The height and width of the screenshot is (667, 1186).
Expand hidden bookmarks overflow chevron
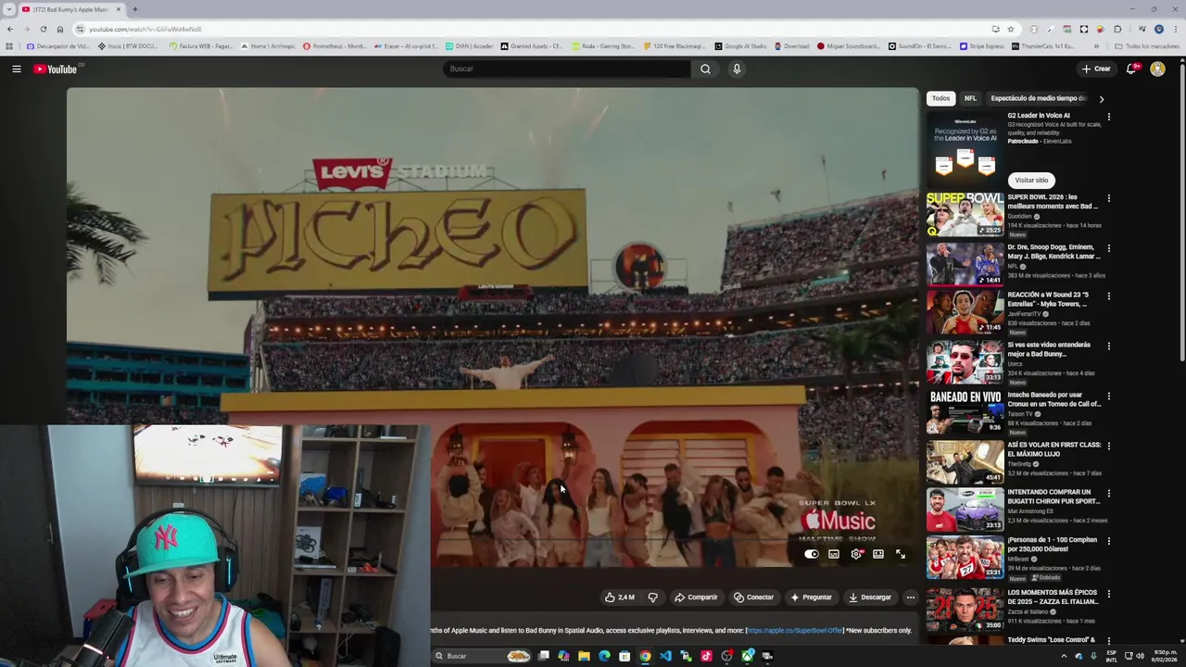(x=1096, y=46)
